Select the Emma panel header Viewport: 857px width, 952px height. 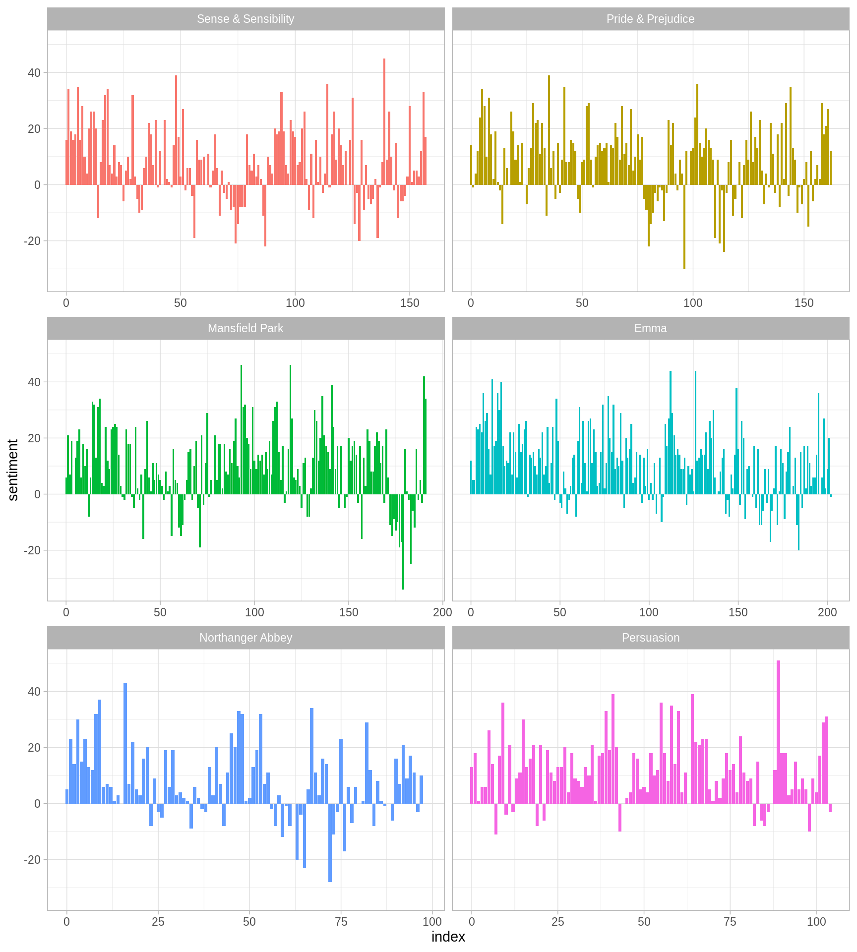point(650,328)
